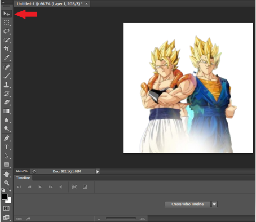Activate the Crop tool
Image resolution: width=256 pixels, height=222 pixels.
[x=7, y=49]
